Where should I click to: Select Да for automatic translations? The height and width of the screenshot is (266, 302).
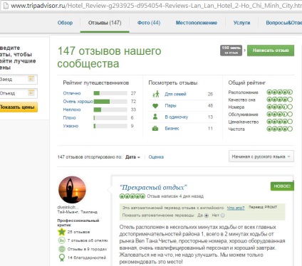pyautogui.click(x=207, y=216)
